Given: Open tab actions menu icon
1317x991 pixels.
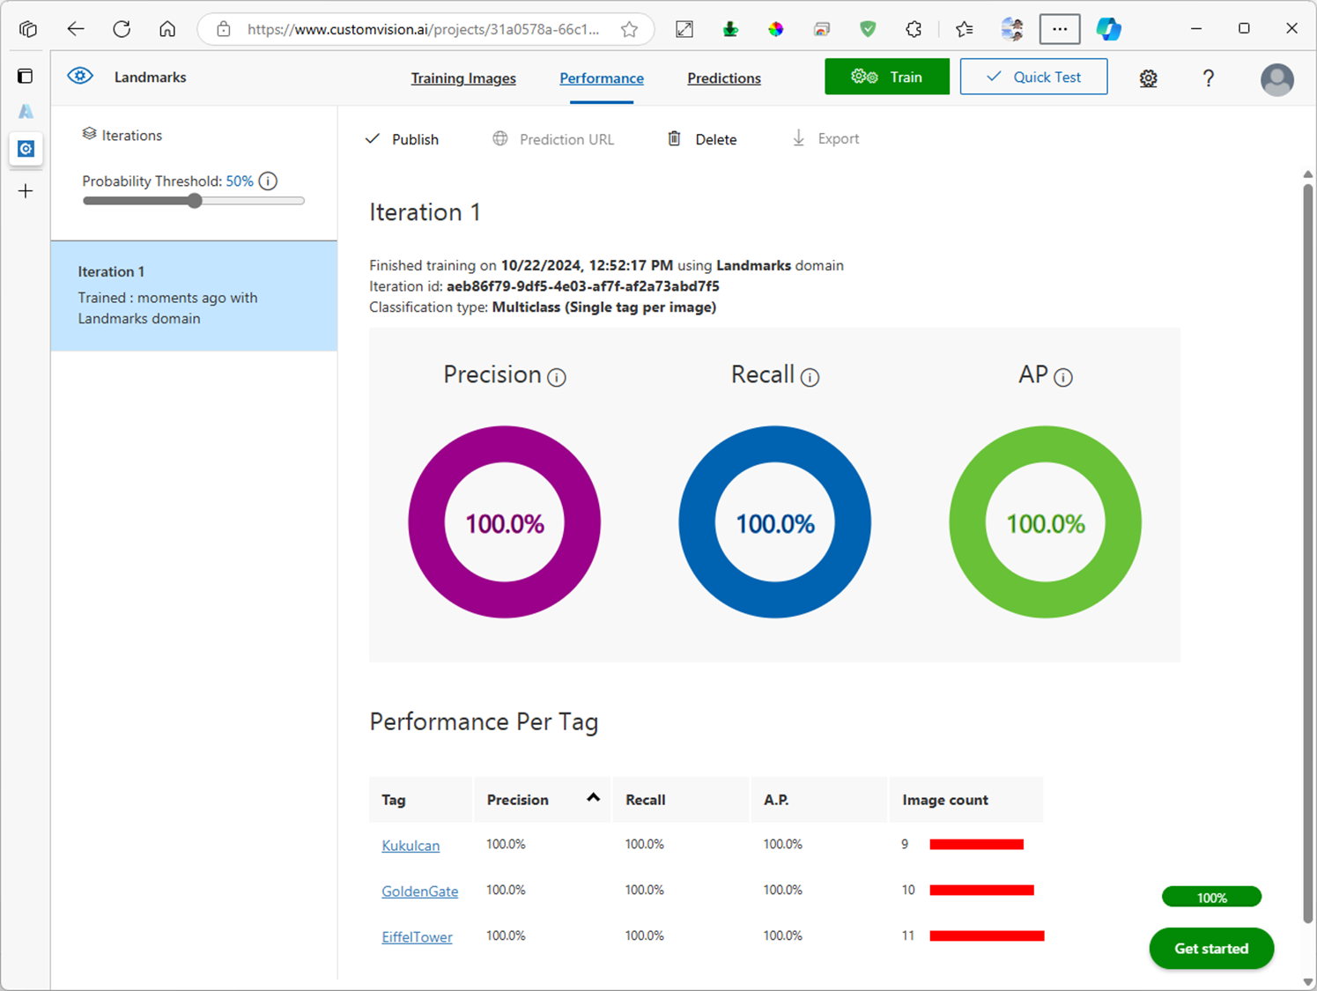Looking at the screenshot, I should 28,29.
